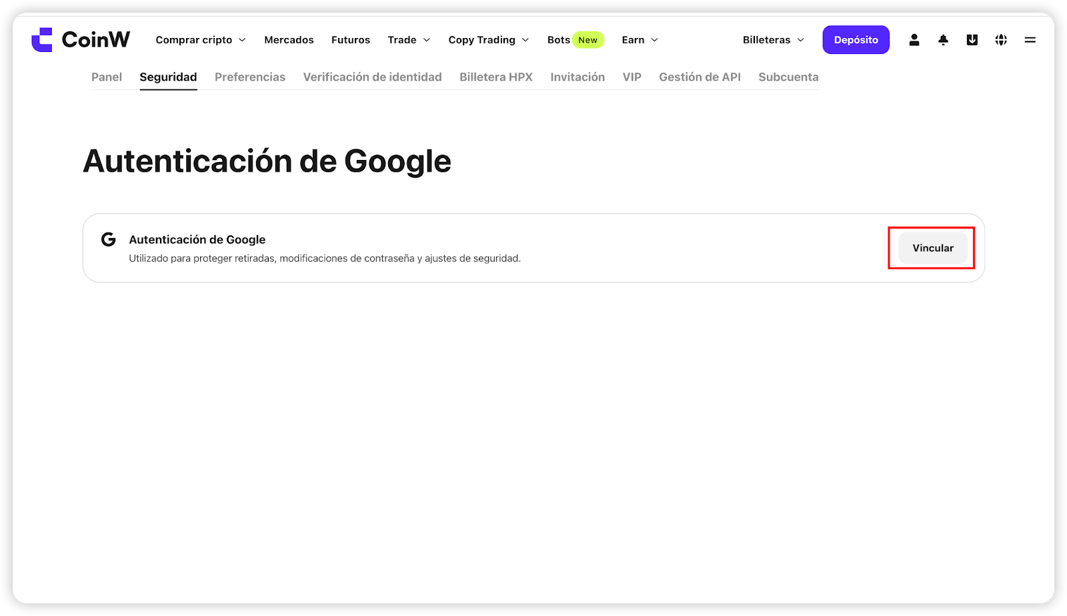Switch to the VIP tab
This screenshot has height=616, width=1067.
[632, 77]
